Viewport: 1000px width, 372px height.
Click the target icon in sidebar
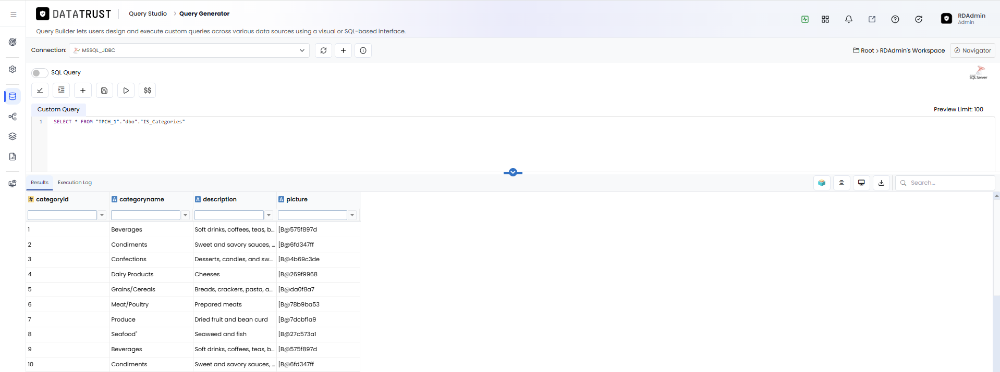click(x=13, y=42)
